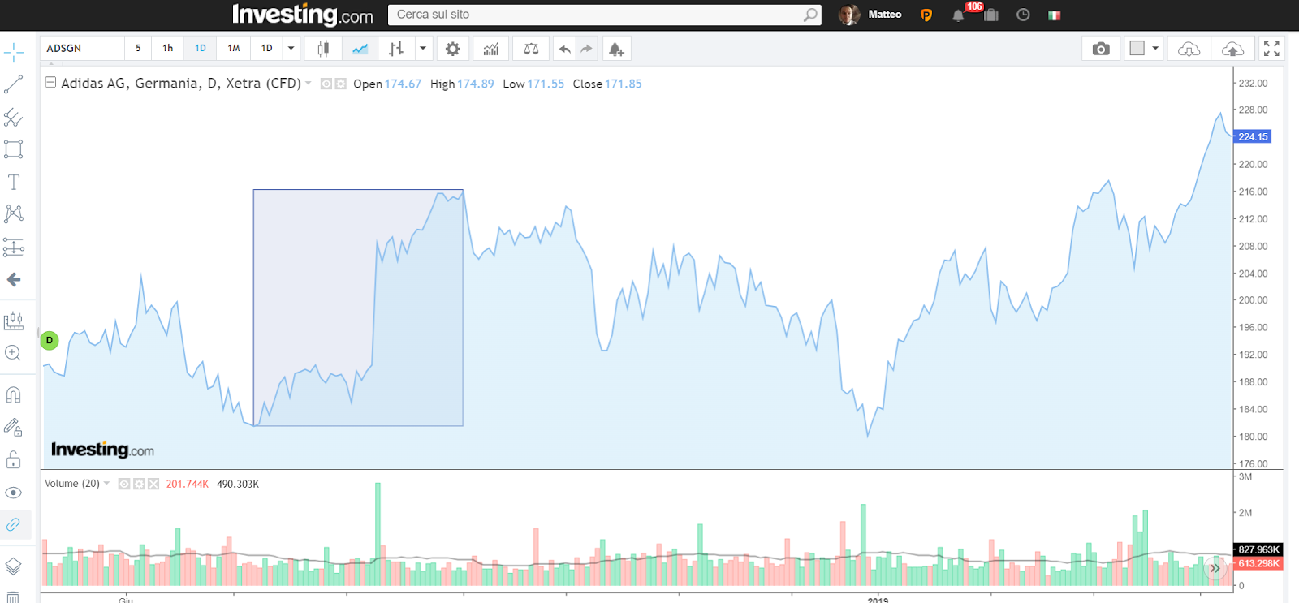
Task: Select the highlighted 1D interval
Action: (x=201, y=49)
